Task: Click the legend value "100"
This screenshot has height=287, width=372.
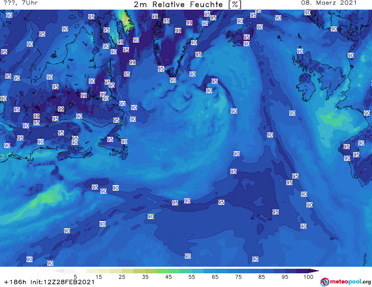Action: click(309, 277)
